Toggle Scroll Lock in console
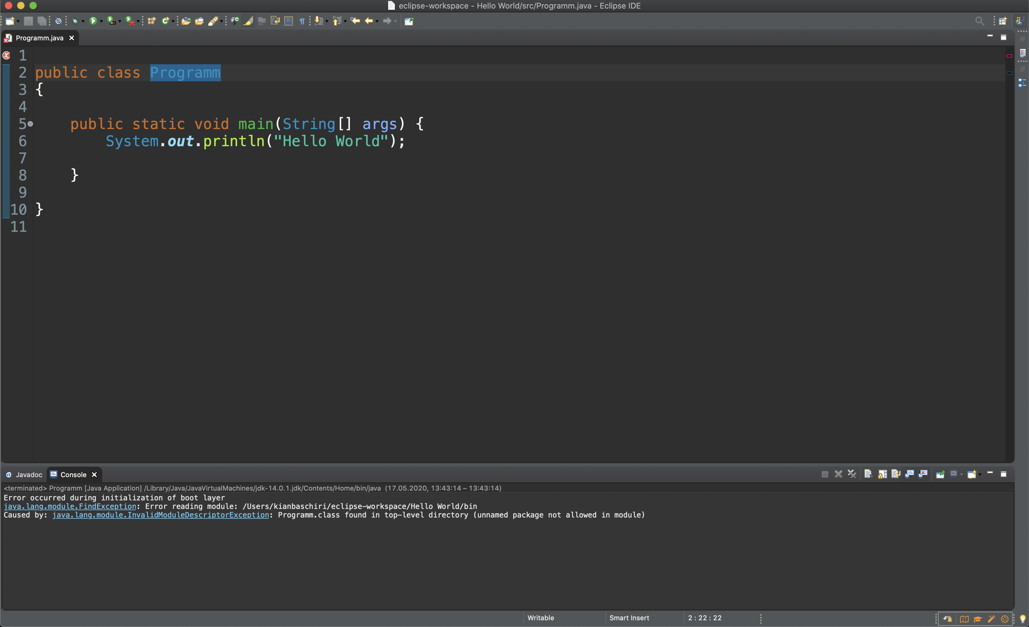 (x=882, y=474)
